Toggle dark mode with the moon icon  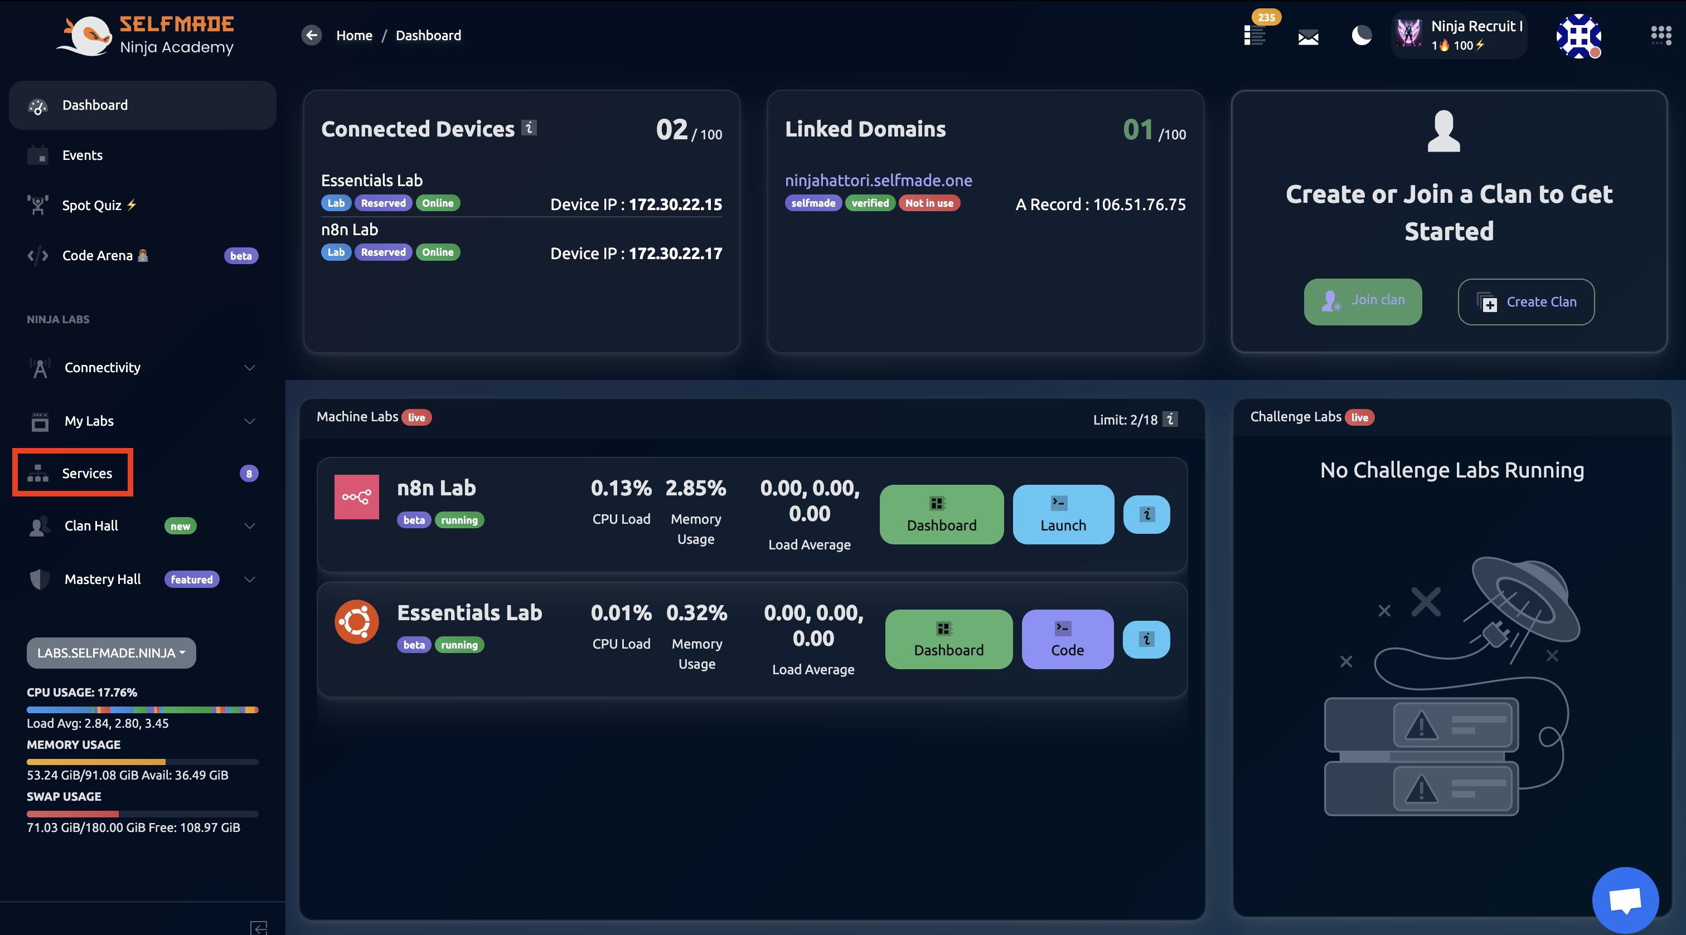click(1362, 35)
